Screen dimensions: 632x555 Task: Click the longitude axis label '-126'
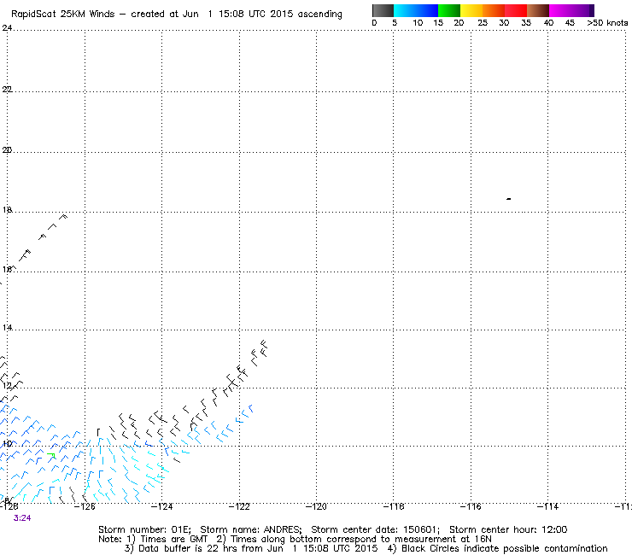(x=85, y=506)
